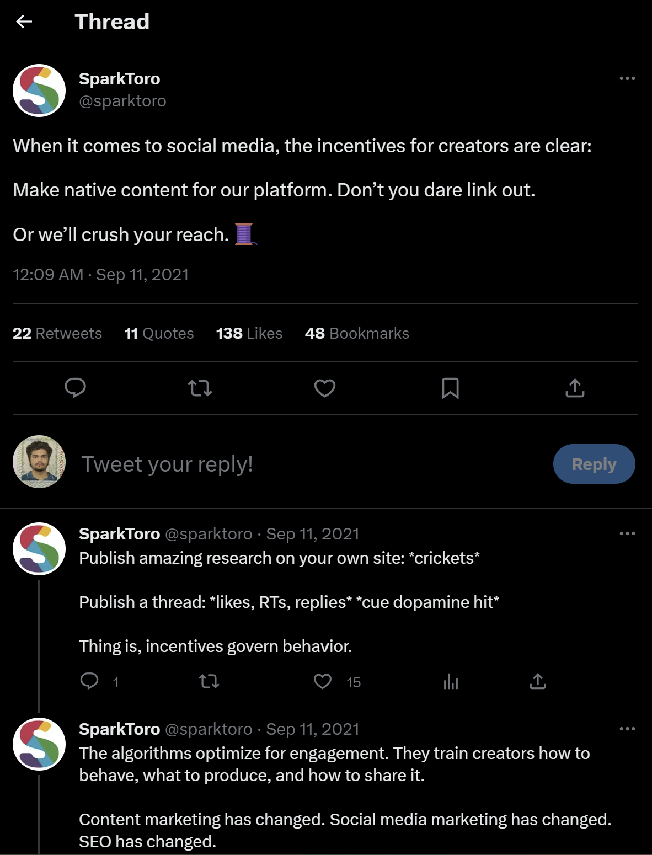Viewport: 652px width, 855px height.
Task: Open the 11 Quotes list
Action: point(159,333)
